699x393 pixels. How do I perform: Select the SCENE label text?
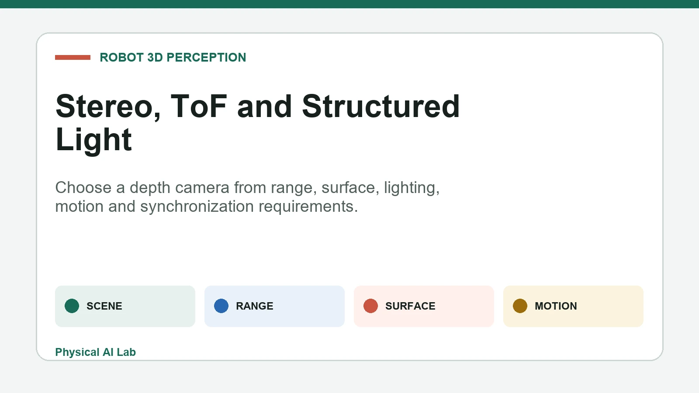coord(104,306)
